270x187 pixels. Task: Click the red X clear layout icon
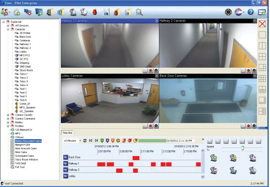point(262,24)
